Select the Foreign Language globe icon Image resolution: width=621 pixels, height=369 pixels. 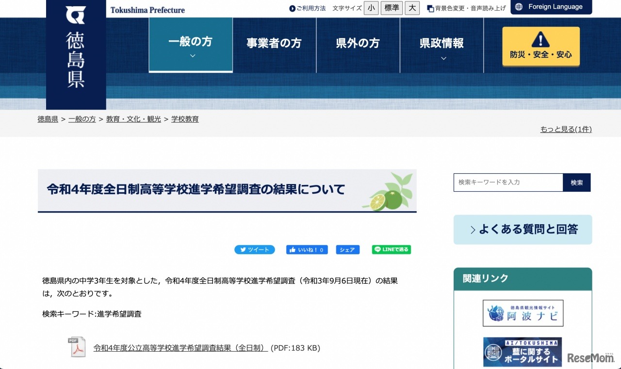518,7
